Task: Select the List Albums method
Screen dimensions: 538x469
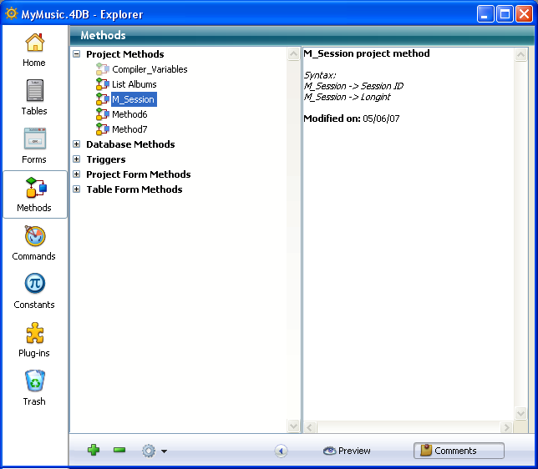Action: (x=134, y=84)
